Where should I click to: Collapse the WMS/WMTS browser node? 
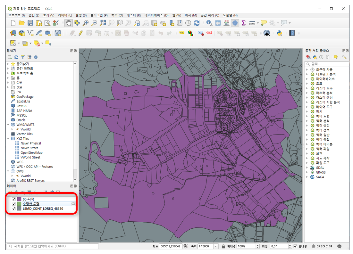coord(8,125)
